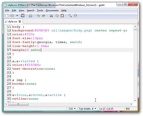Save the file with floppy icon

[23, 16]
